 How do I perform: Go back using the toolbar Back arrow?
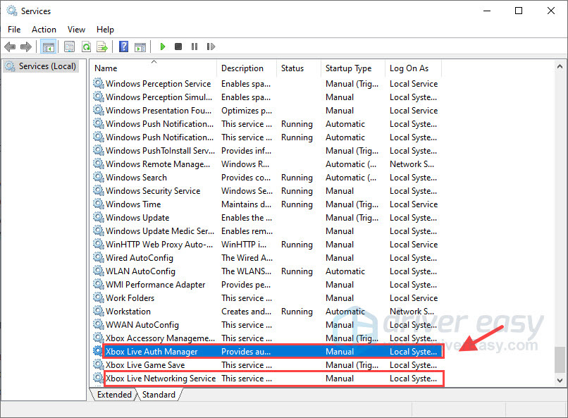(10, 47)
